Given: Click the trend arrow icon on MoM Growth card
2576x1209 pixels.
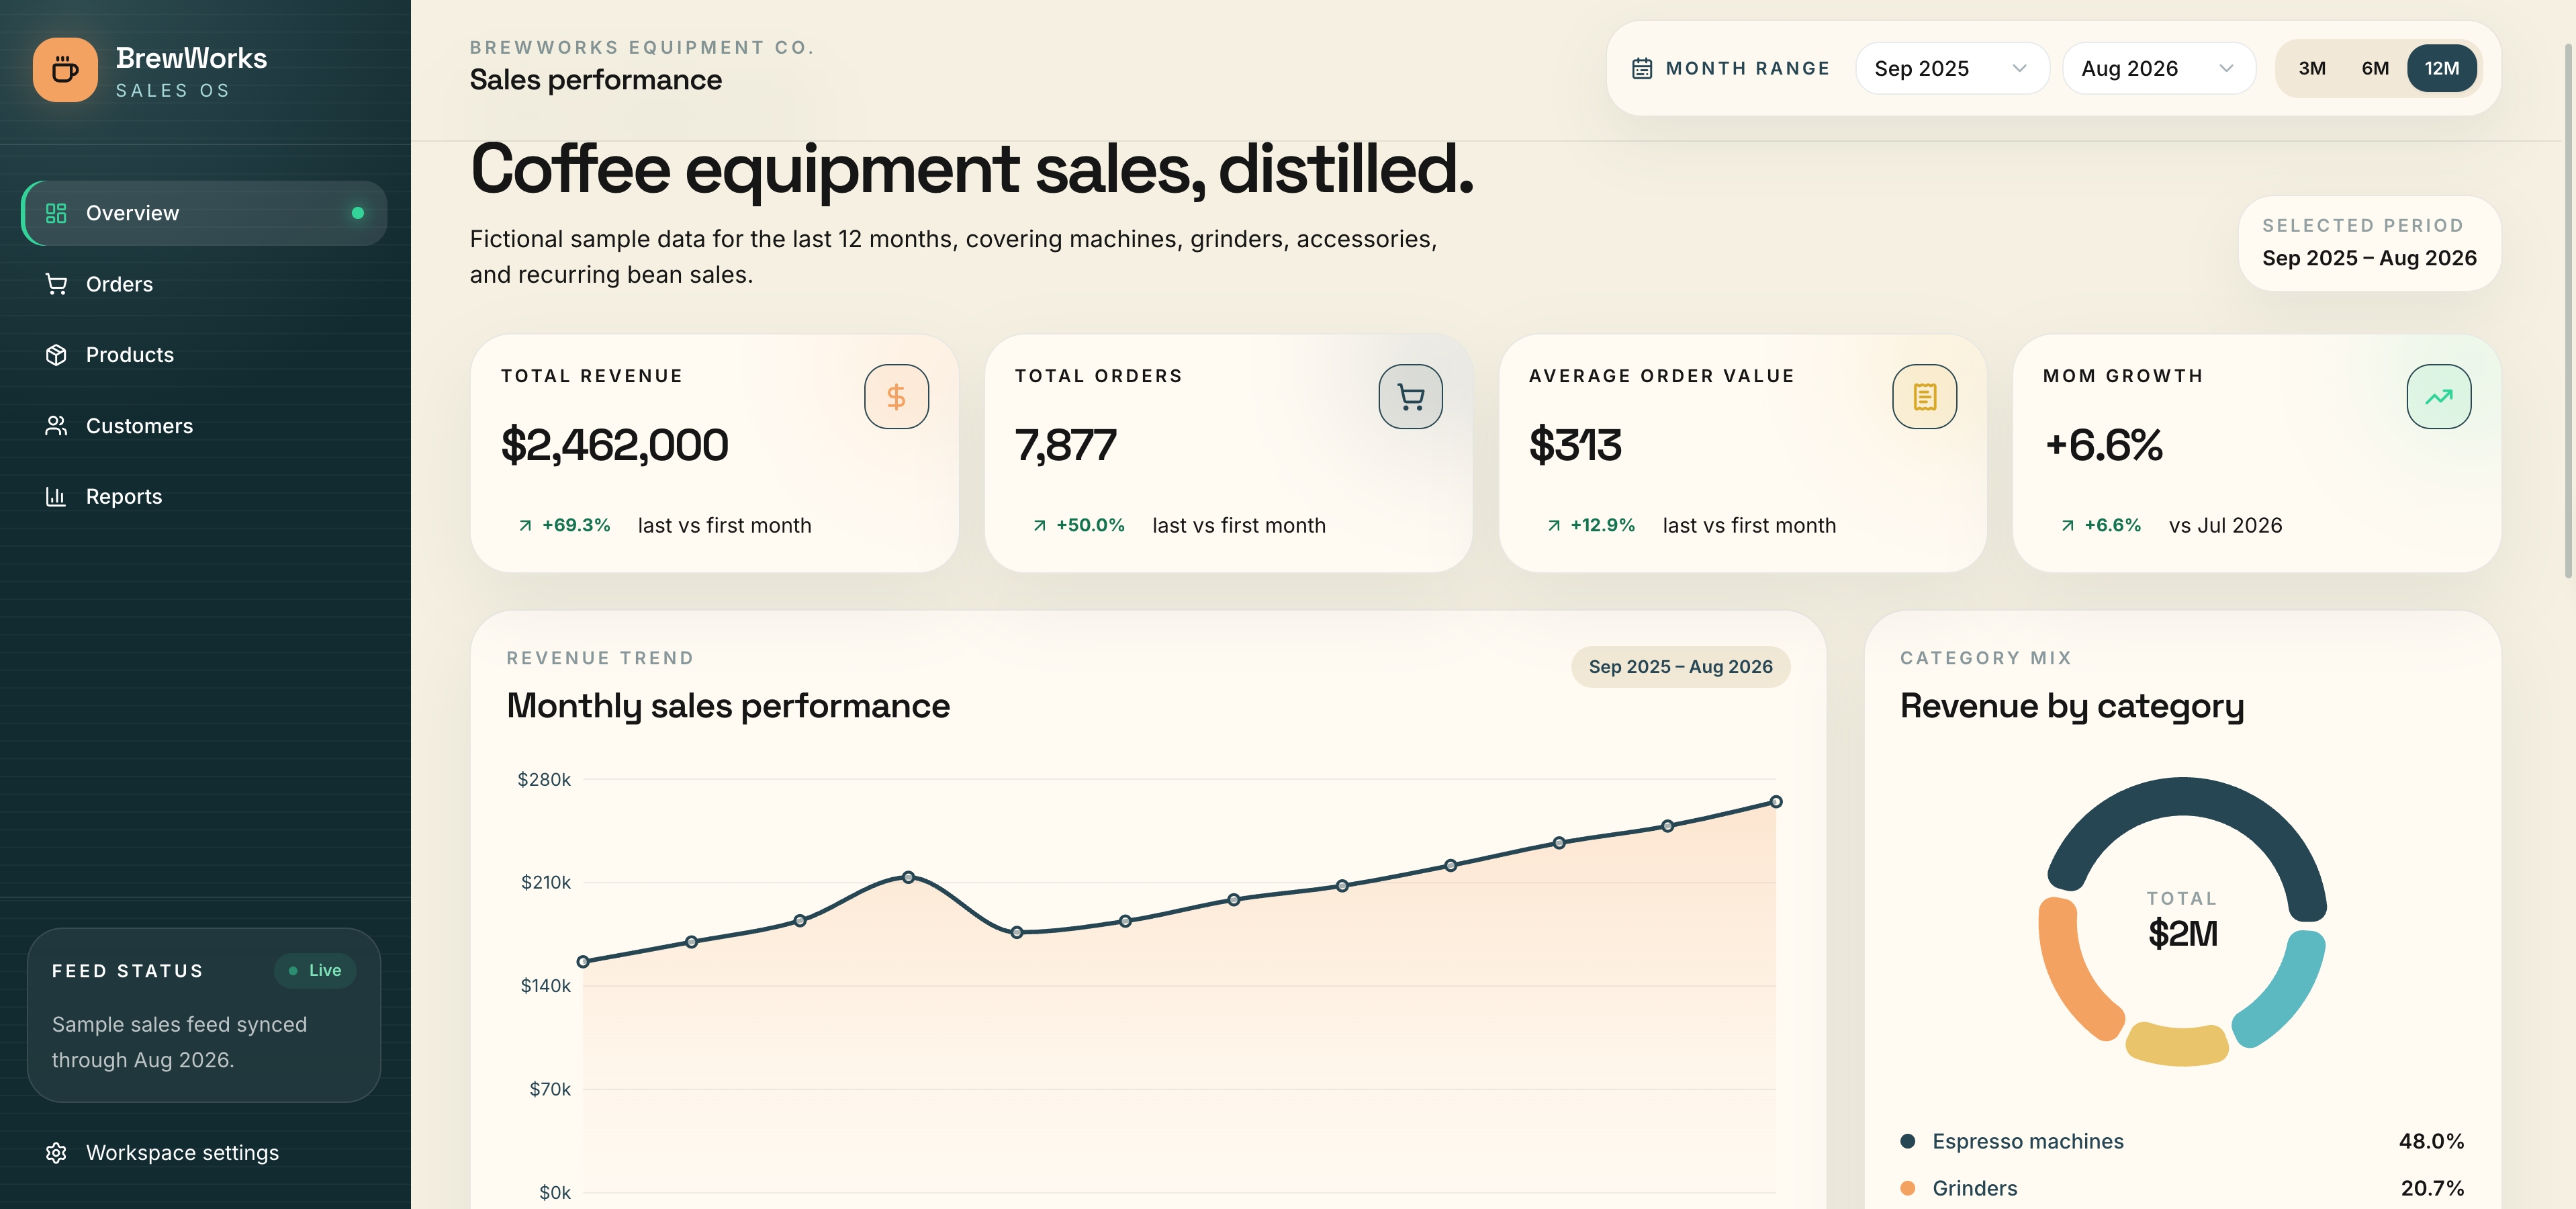Looking at the screenshot, I should click(x=2439, y=397).
